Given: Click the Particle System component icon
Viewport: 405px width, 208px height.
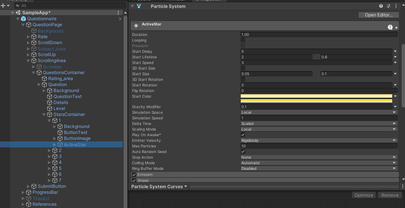Looking at the screenshot, I should tap(139, 6).
